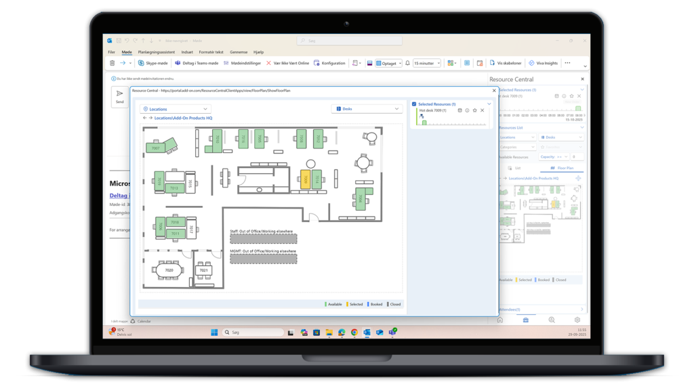694x390 pixels.
Task: Remove Hot desk 7009 with the X icon
Action: [483, 110]
